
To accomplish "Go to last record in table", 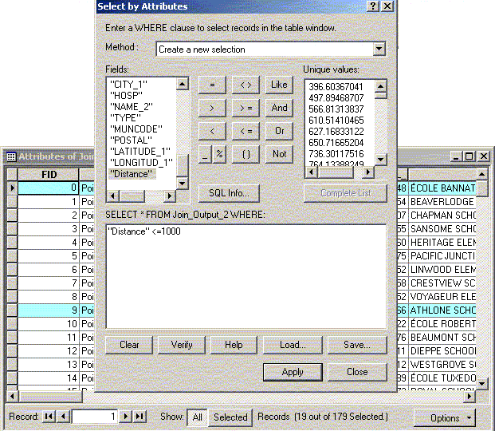I will click(x=140, y=417).
